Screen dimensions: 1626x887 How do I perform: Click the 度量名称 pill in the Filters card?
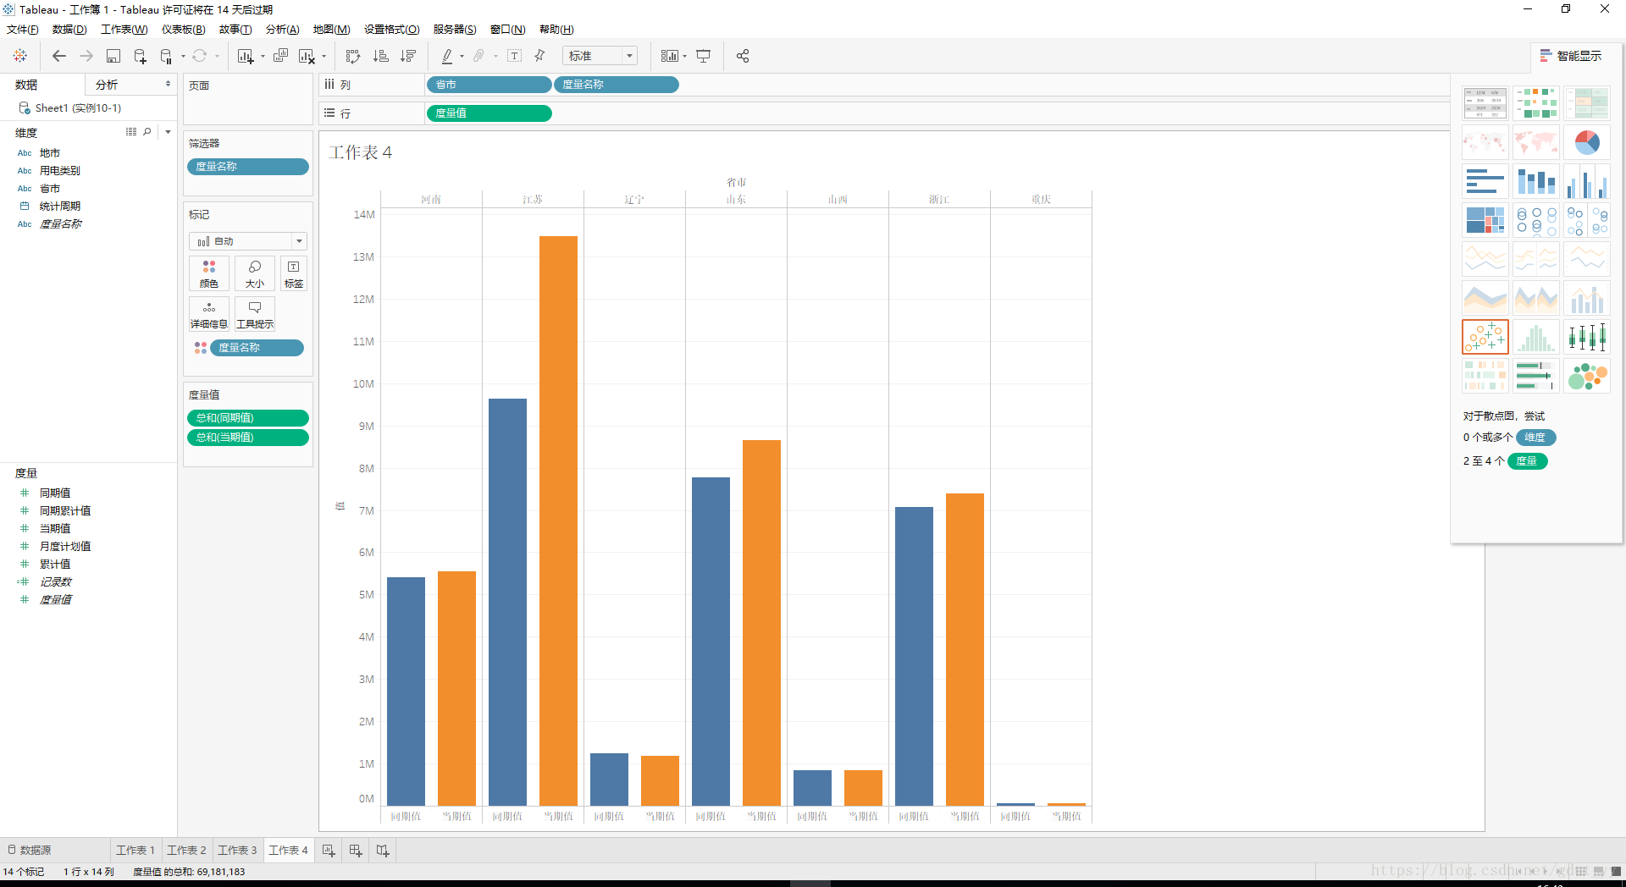point(248,167)
